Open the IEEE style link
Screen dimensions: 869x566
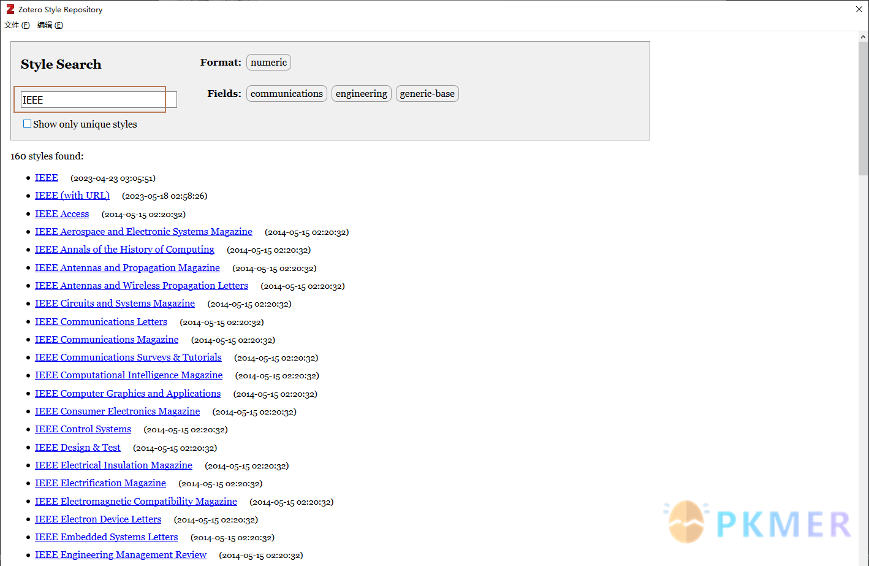click(x=47, y=178)
